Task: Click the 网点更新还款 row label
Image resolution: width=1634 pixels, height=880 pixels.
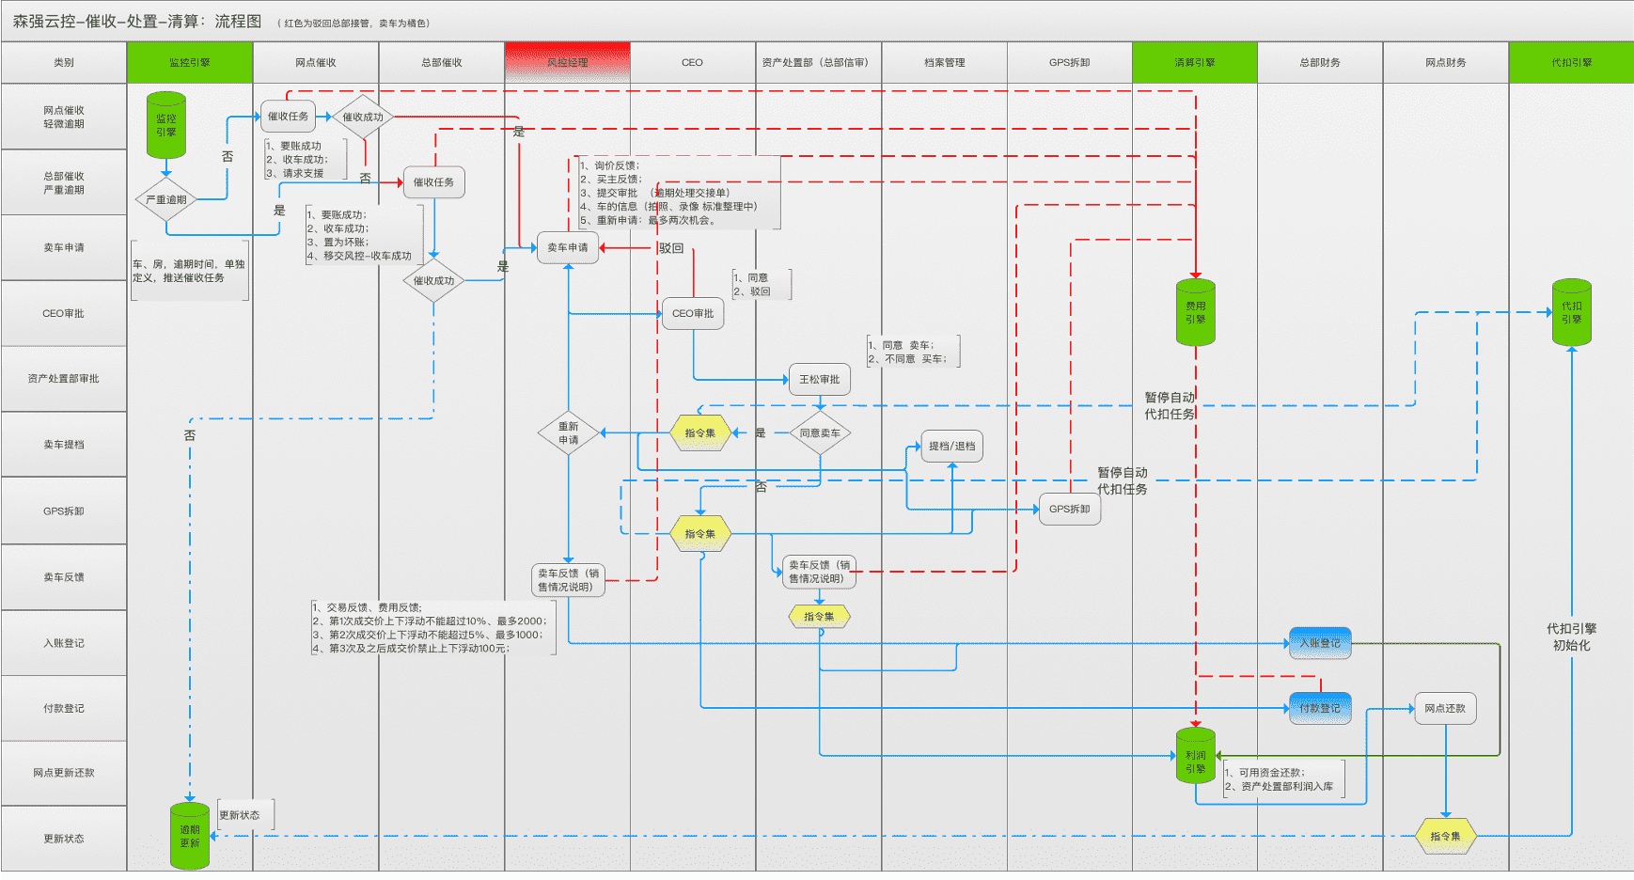Action: click(64, 773)
